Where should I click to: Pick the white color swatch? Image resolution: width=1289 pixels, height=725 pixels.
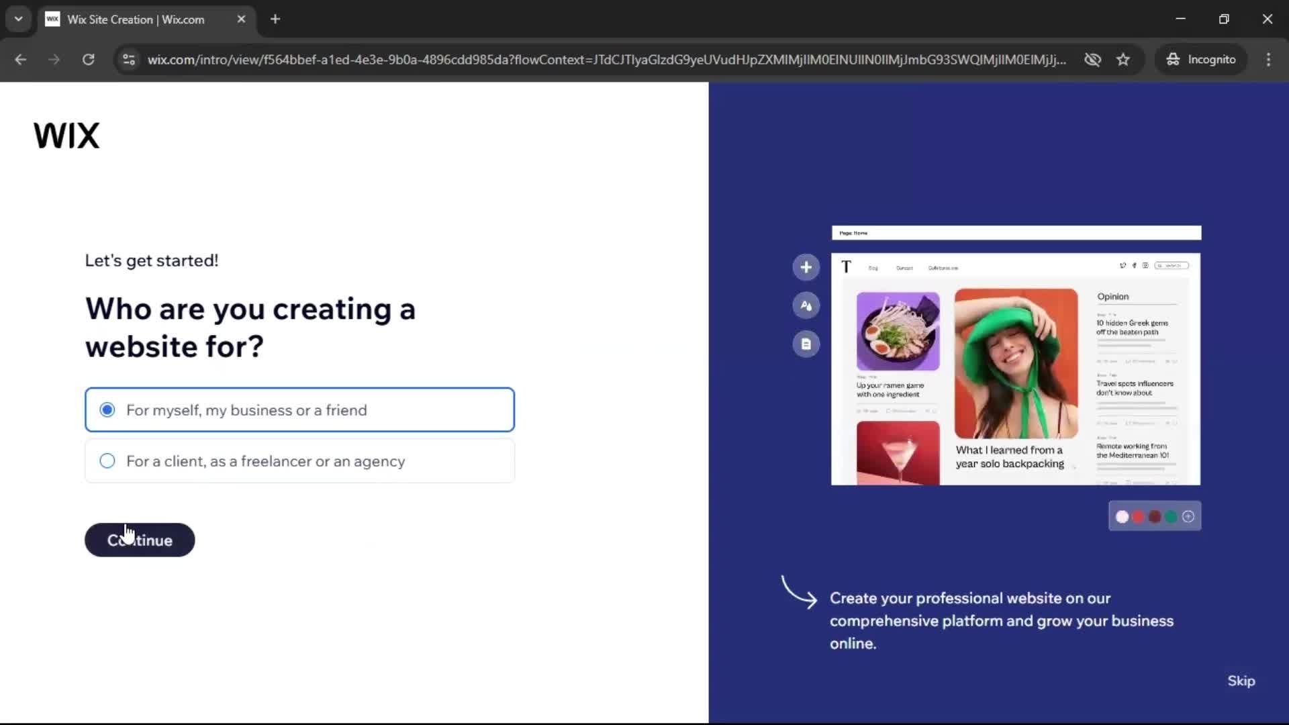[x=1122, y=516]
